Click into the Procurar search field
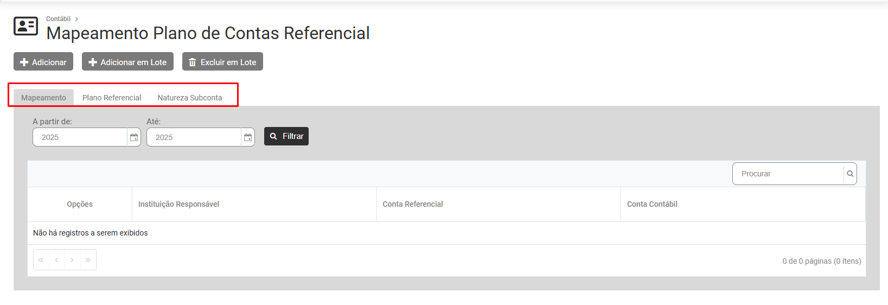Screen dimensions: 888x305 pos(788,174)
